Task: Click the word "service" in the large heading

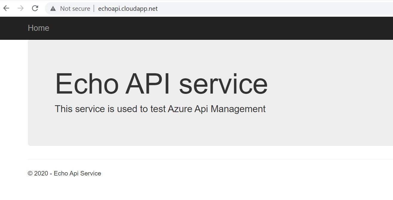Action: click(223, 85)
